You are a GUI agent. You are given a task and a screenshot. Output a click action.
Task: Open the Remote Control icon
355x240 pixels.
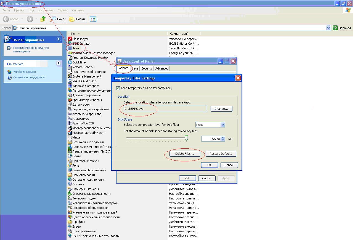(x=70, y=67)
